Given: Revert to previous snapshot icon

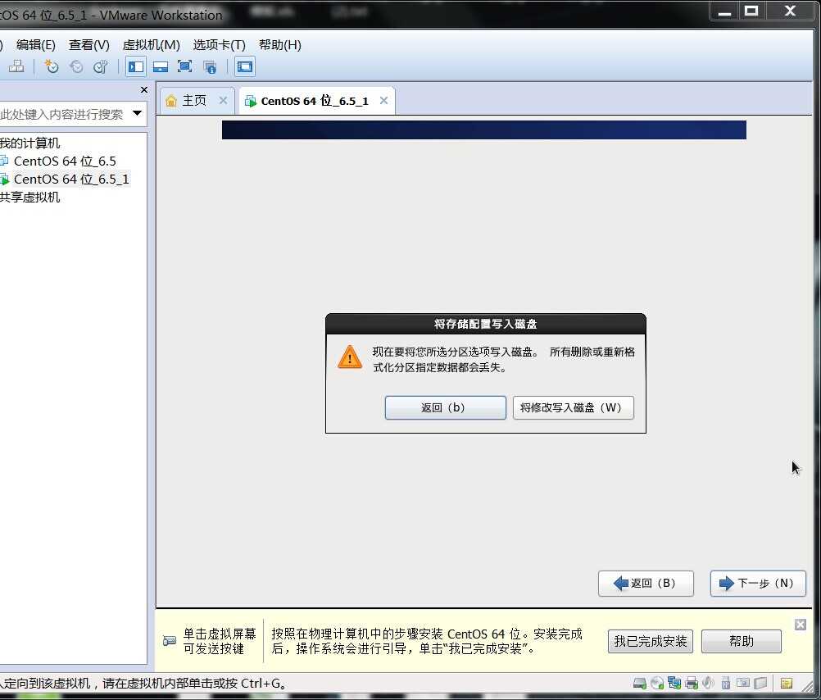Looking at the screenshot, I should click(x=76, y=66).
